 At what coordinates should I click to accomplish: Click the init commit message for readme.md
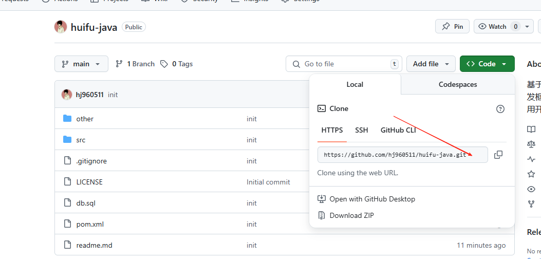252,245
